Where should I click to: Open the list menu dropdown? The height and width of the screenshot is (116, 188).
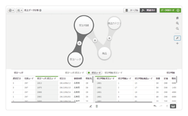pyautogui.click(x=19, y=10)
